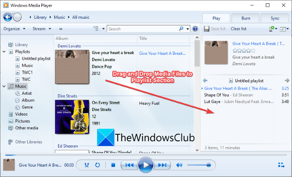Click inside the Search input box
Screen dimensions: 292x177
click(143, 29)
